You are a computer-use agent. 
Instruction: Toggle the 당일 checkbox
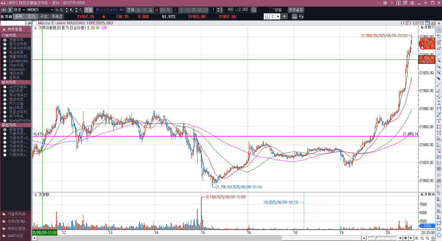271,10
